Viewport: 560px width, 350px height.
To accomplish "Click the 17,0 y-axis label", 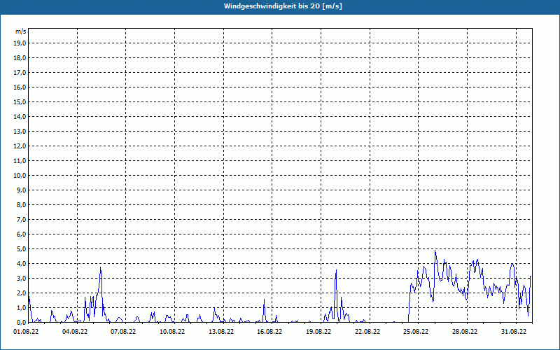I will click(20, 73).
